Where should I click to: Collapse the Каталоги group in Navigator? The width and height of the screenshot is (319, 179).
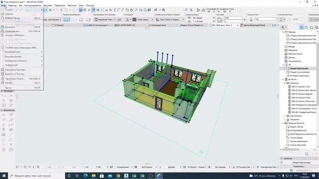pos(283,80)
